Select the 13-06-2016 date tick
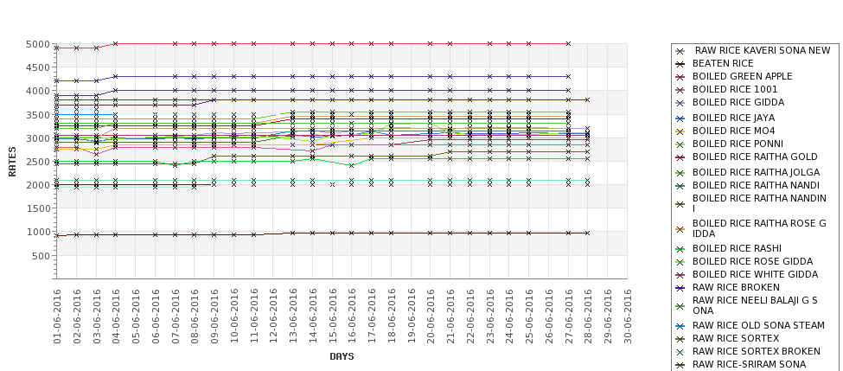Screen dimensions: 843x371 pyautogui.click(x=292, y=317)
